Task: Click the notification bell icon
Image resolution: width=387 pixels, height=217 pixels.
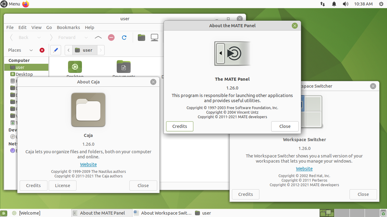Action: pyautogui.click(x=334, y=4)
